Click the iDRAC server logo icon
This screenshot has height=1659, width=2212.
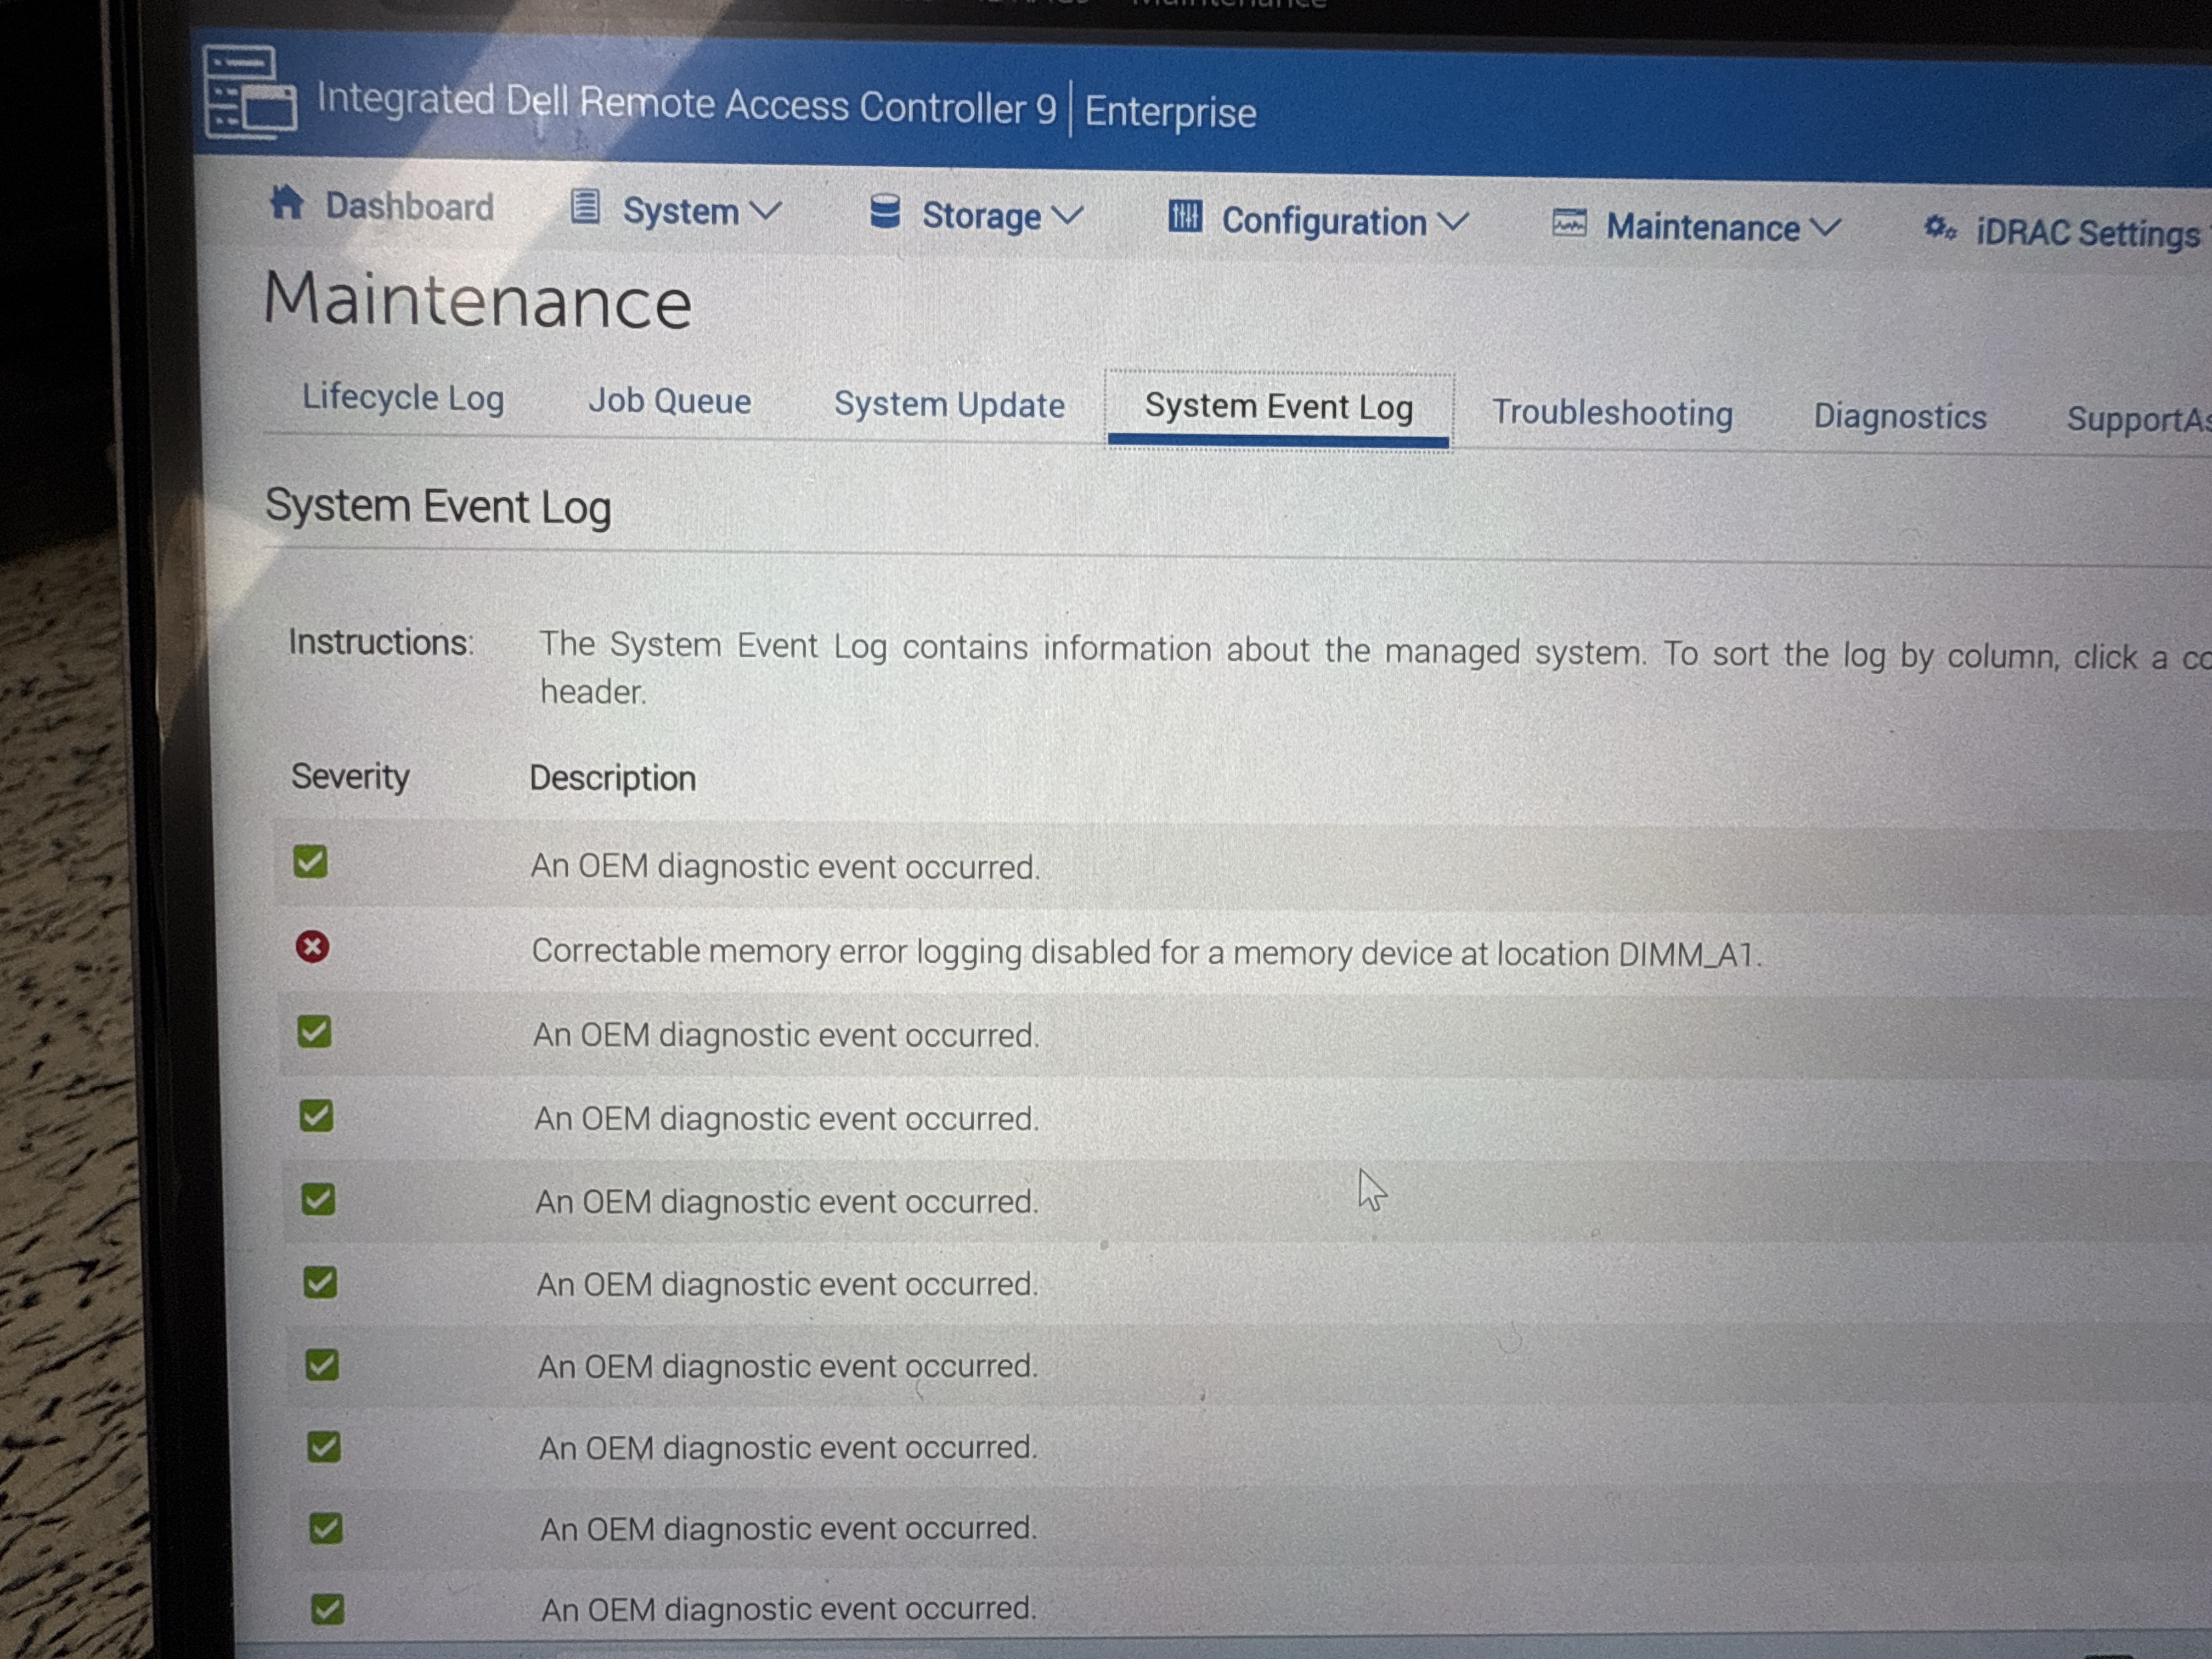coord(249,92)
